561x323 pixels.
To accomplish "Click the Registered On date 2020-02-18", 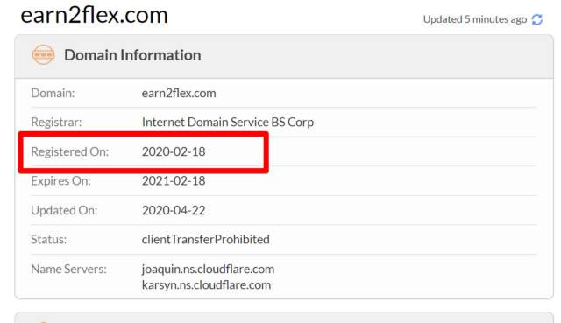I will (174, 151).
